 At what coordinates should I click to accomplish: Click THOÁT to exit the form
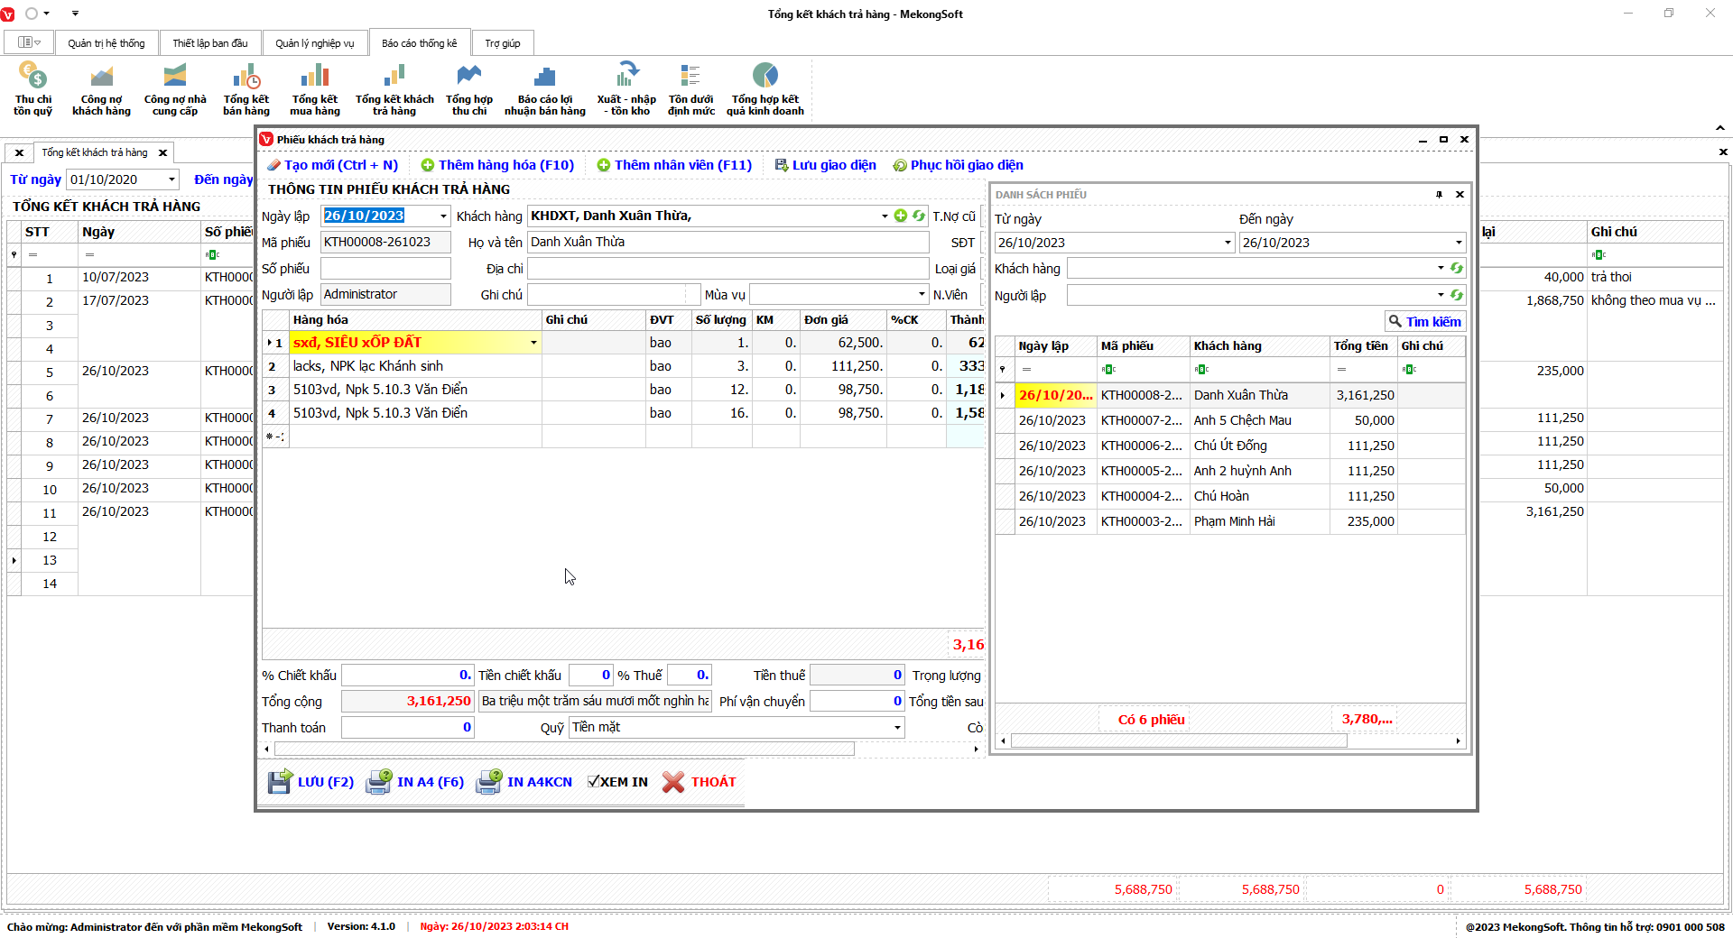[700, 782]
